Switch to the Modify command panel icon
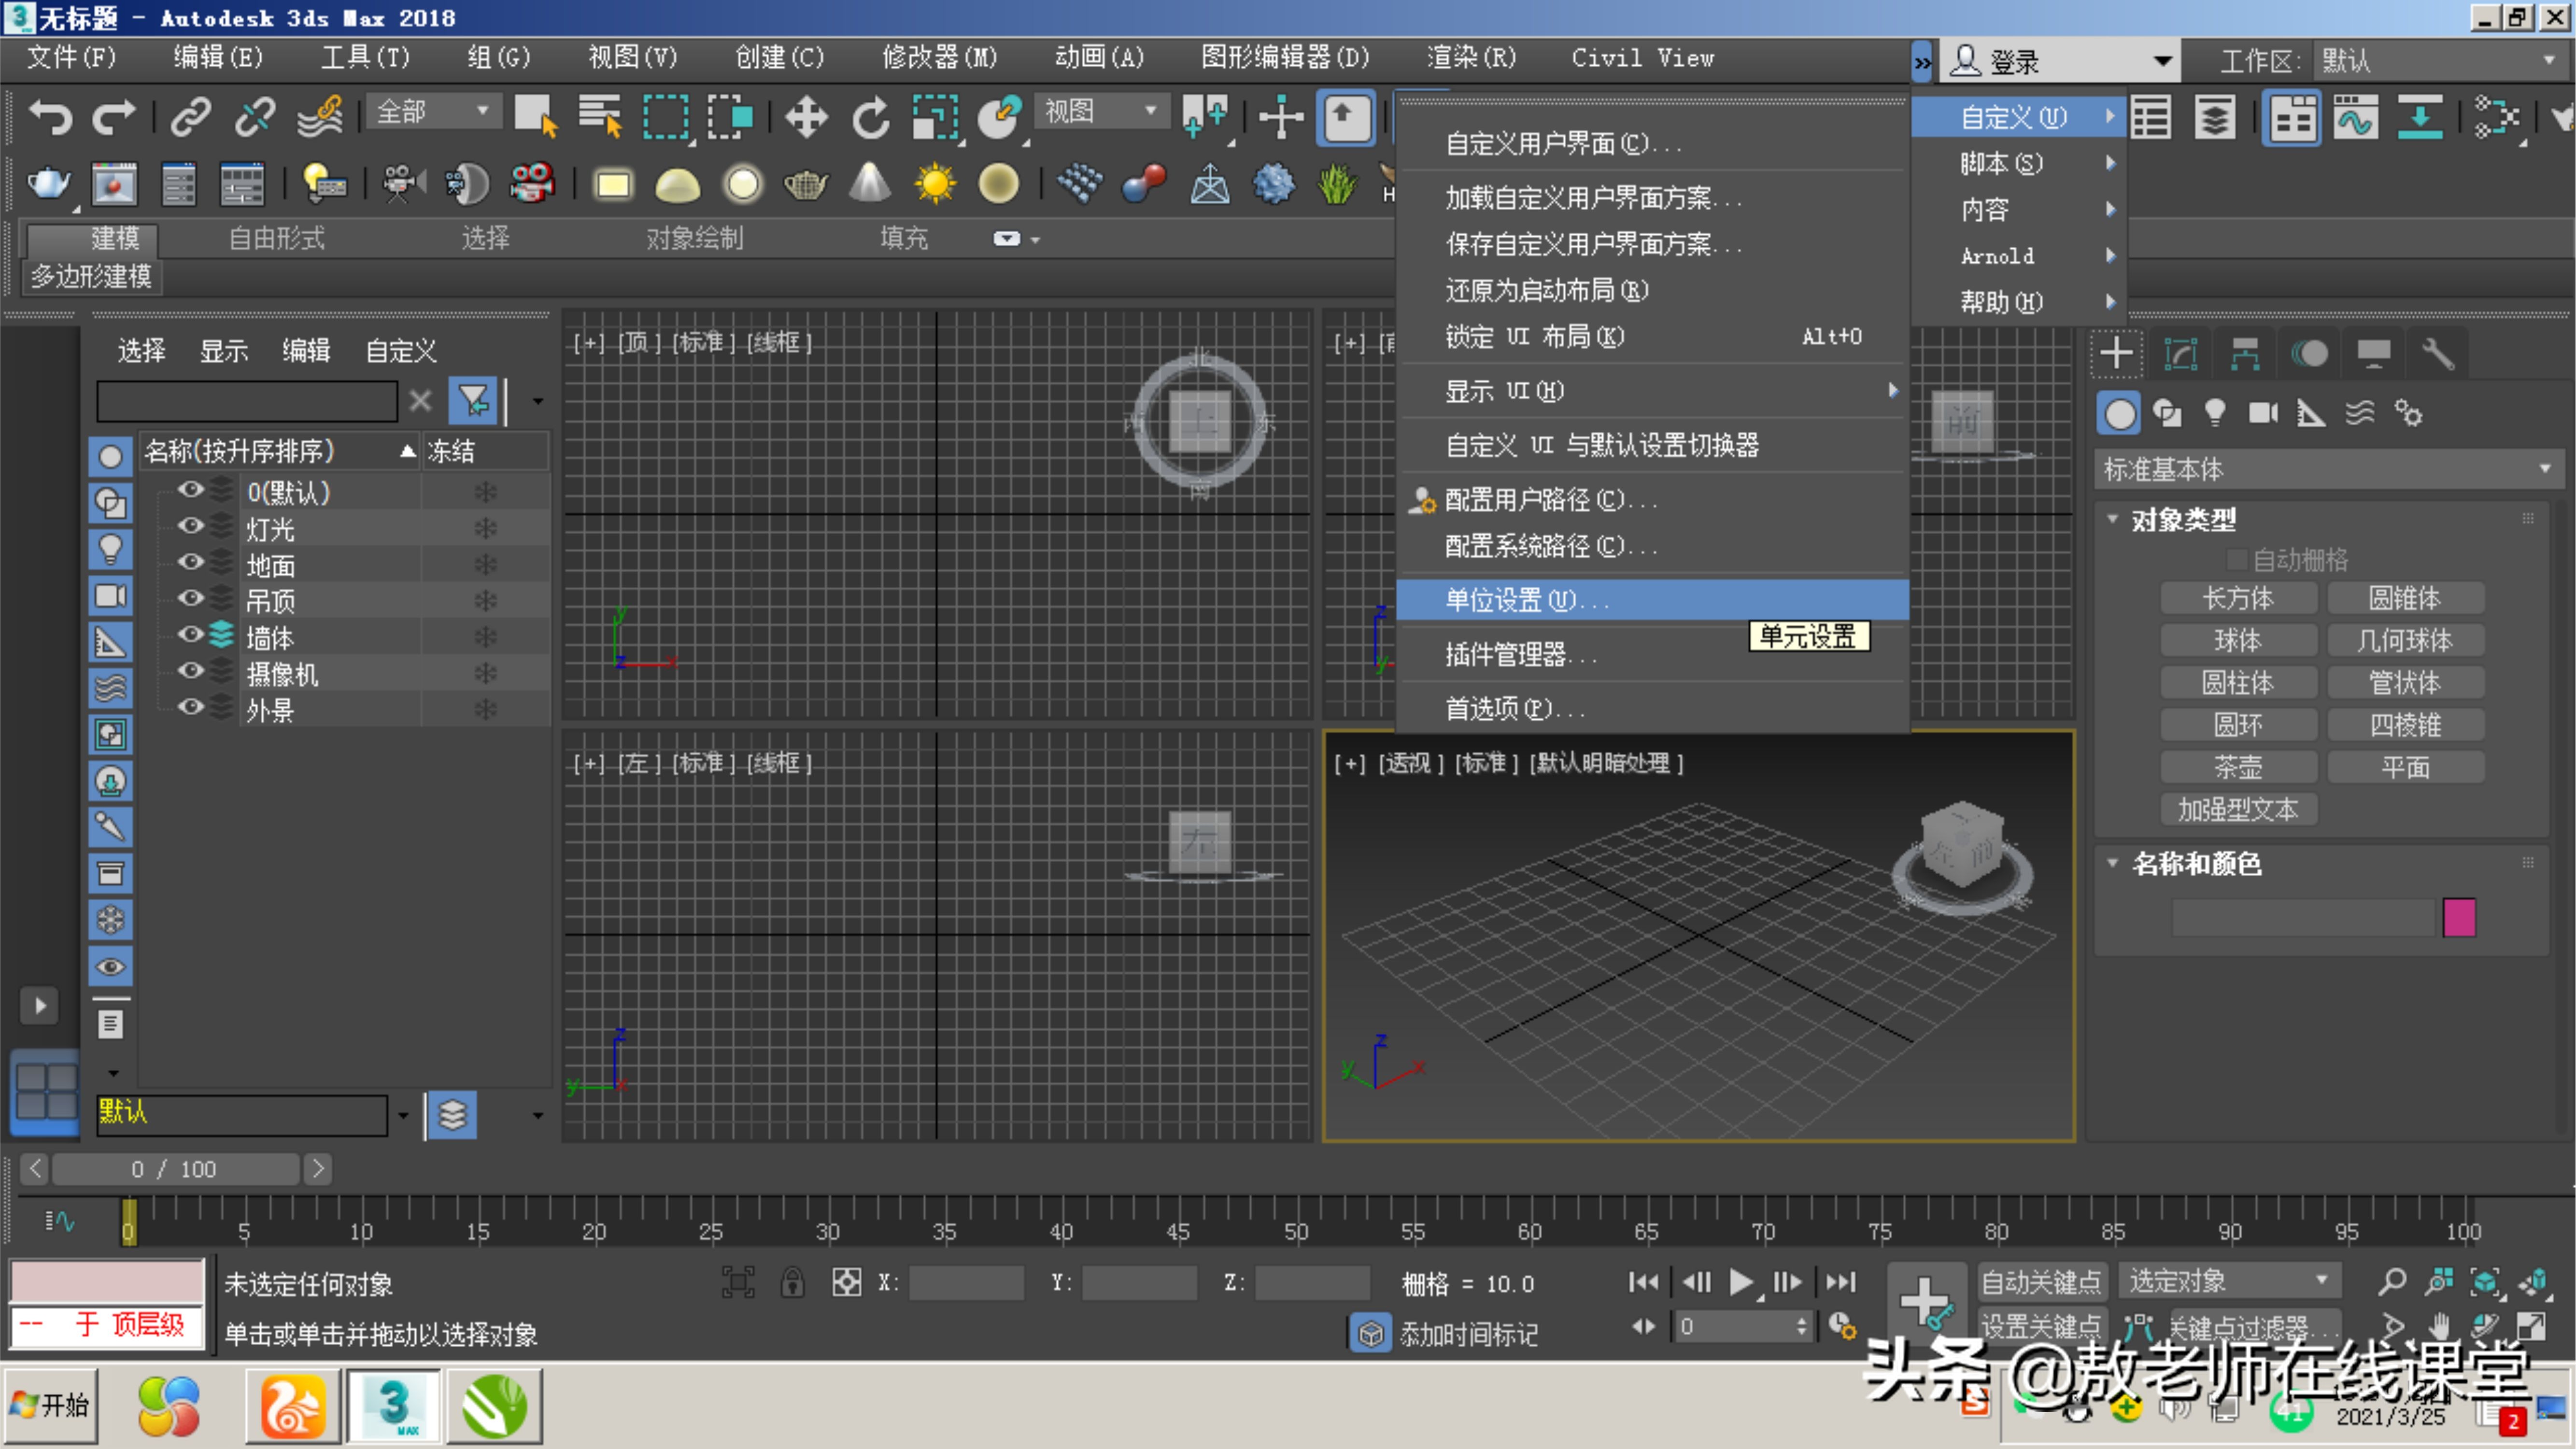The height and width of the screenshot is (1449, 2576). pyautogui.click(x=2181, y=352)
